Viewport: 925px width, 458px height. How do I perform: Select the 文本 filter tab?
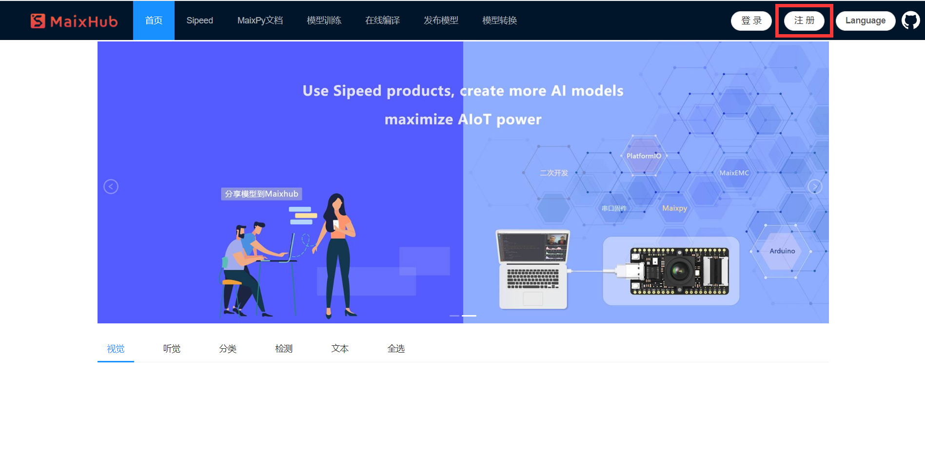point(340,349)
